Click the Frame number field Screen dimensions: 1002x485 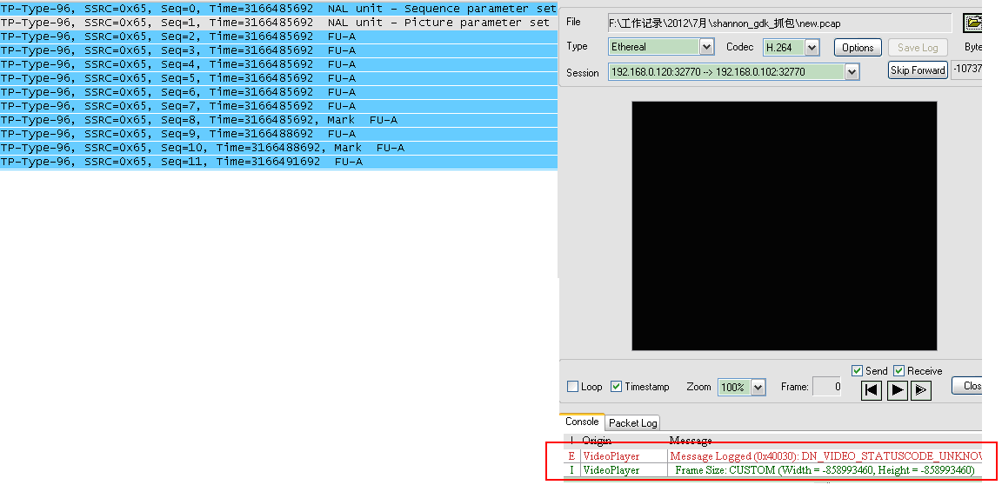pos(827,387)
